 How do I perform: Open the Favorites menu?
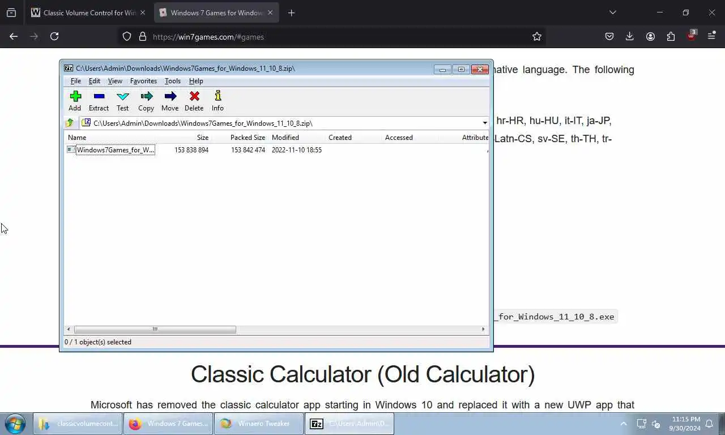[x=143, y=81]
